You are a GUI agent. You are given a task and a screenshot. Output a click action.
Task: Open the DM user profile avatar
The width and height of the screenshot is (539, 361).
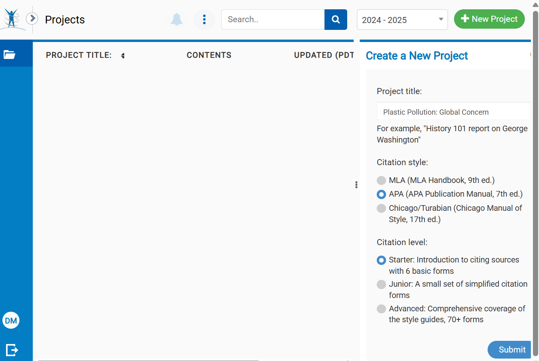pyautogui.click(x=11, y=321)
